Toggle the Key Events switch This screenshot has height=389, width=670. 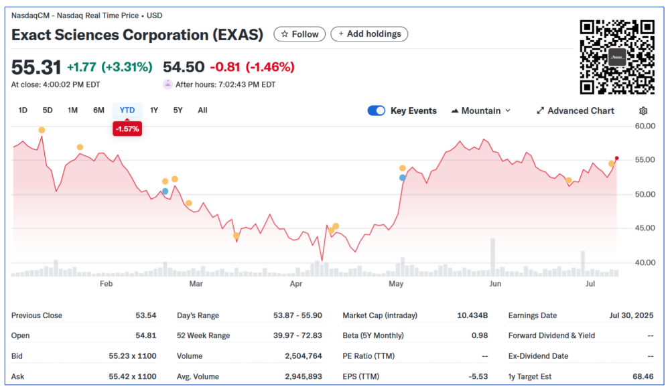376,110
